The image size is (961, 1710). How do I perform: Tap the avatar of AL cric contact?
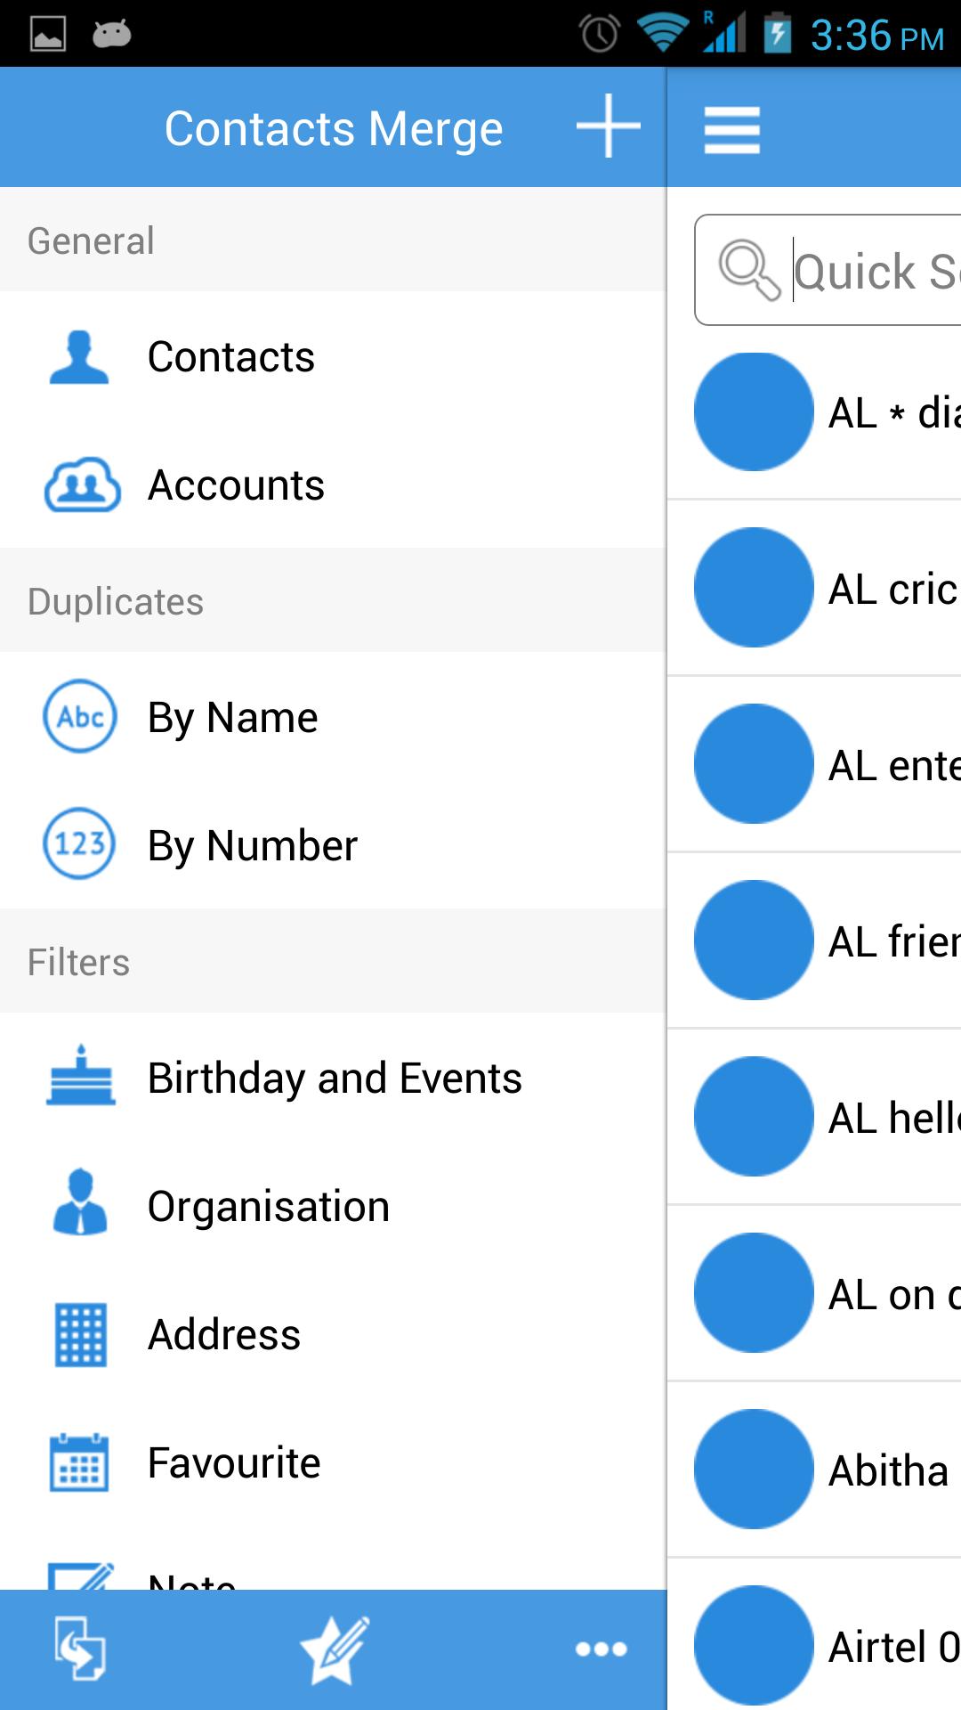[754, 588]
